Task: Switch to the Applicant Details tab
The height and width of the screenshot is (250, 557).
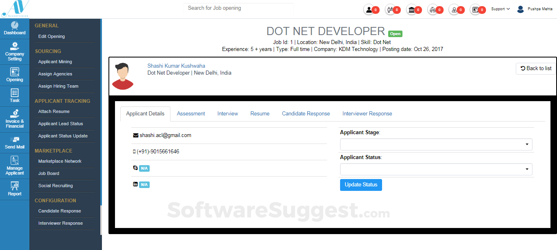Action: [145, 114]
